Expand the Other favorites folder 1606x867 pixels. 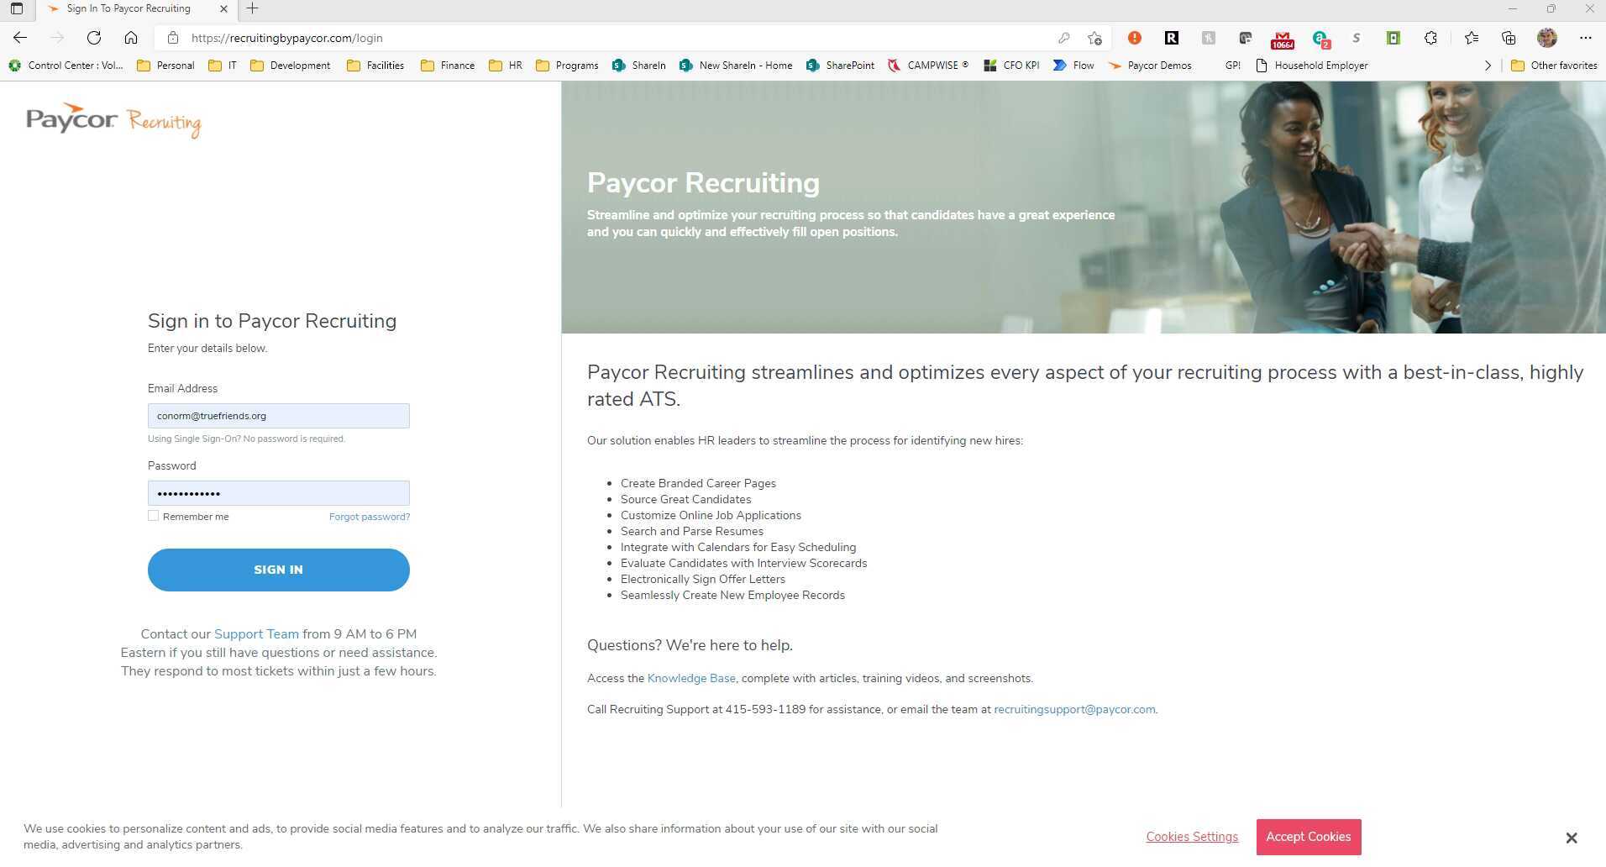tap(1555, 65)
